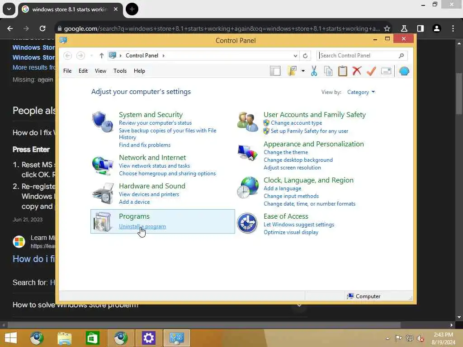Click Change date, time, or number formats

pyautogui.click(x=309, y=204)
